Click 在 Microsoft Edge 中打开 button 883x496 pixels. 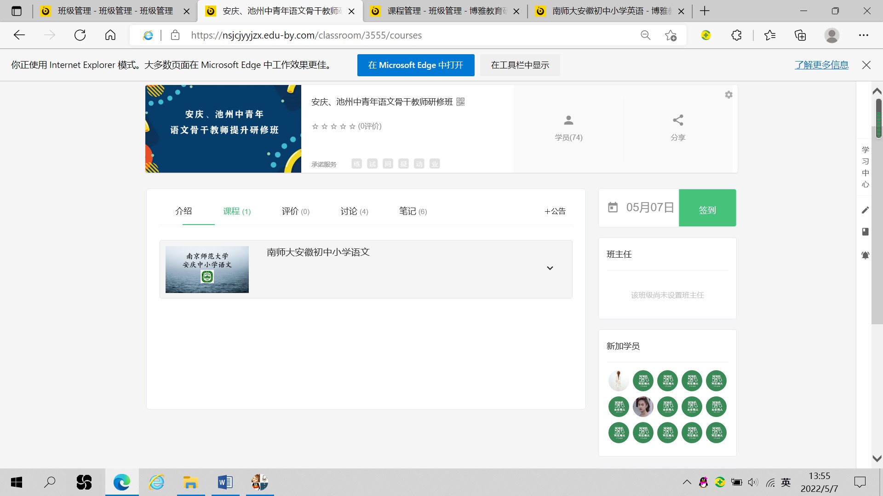point(415,65)
